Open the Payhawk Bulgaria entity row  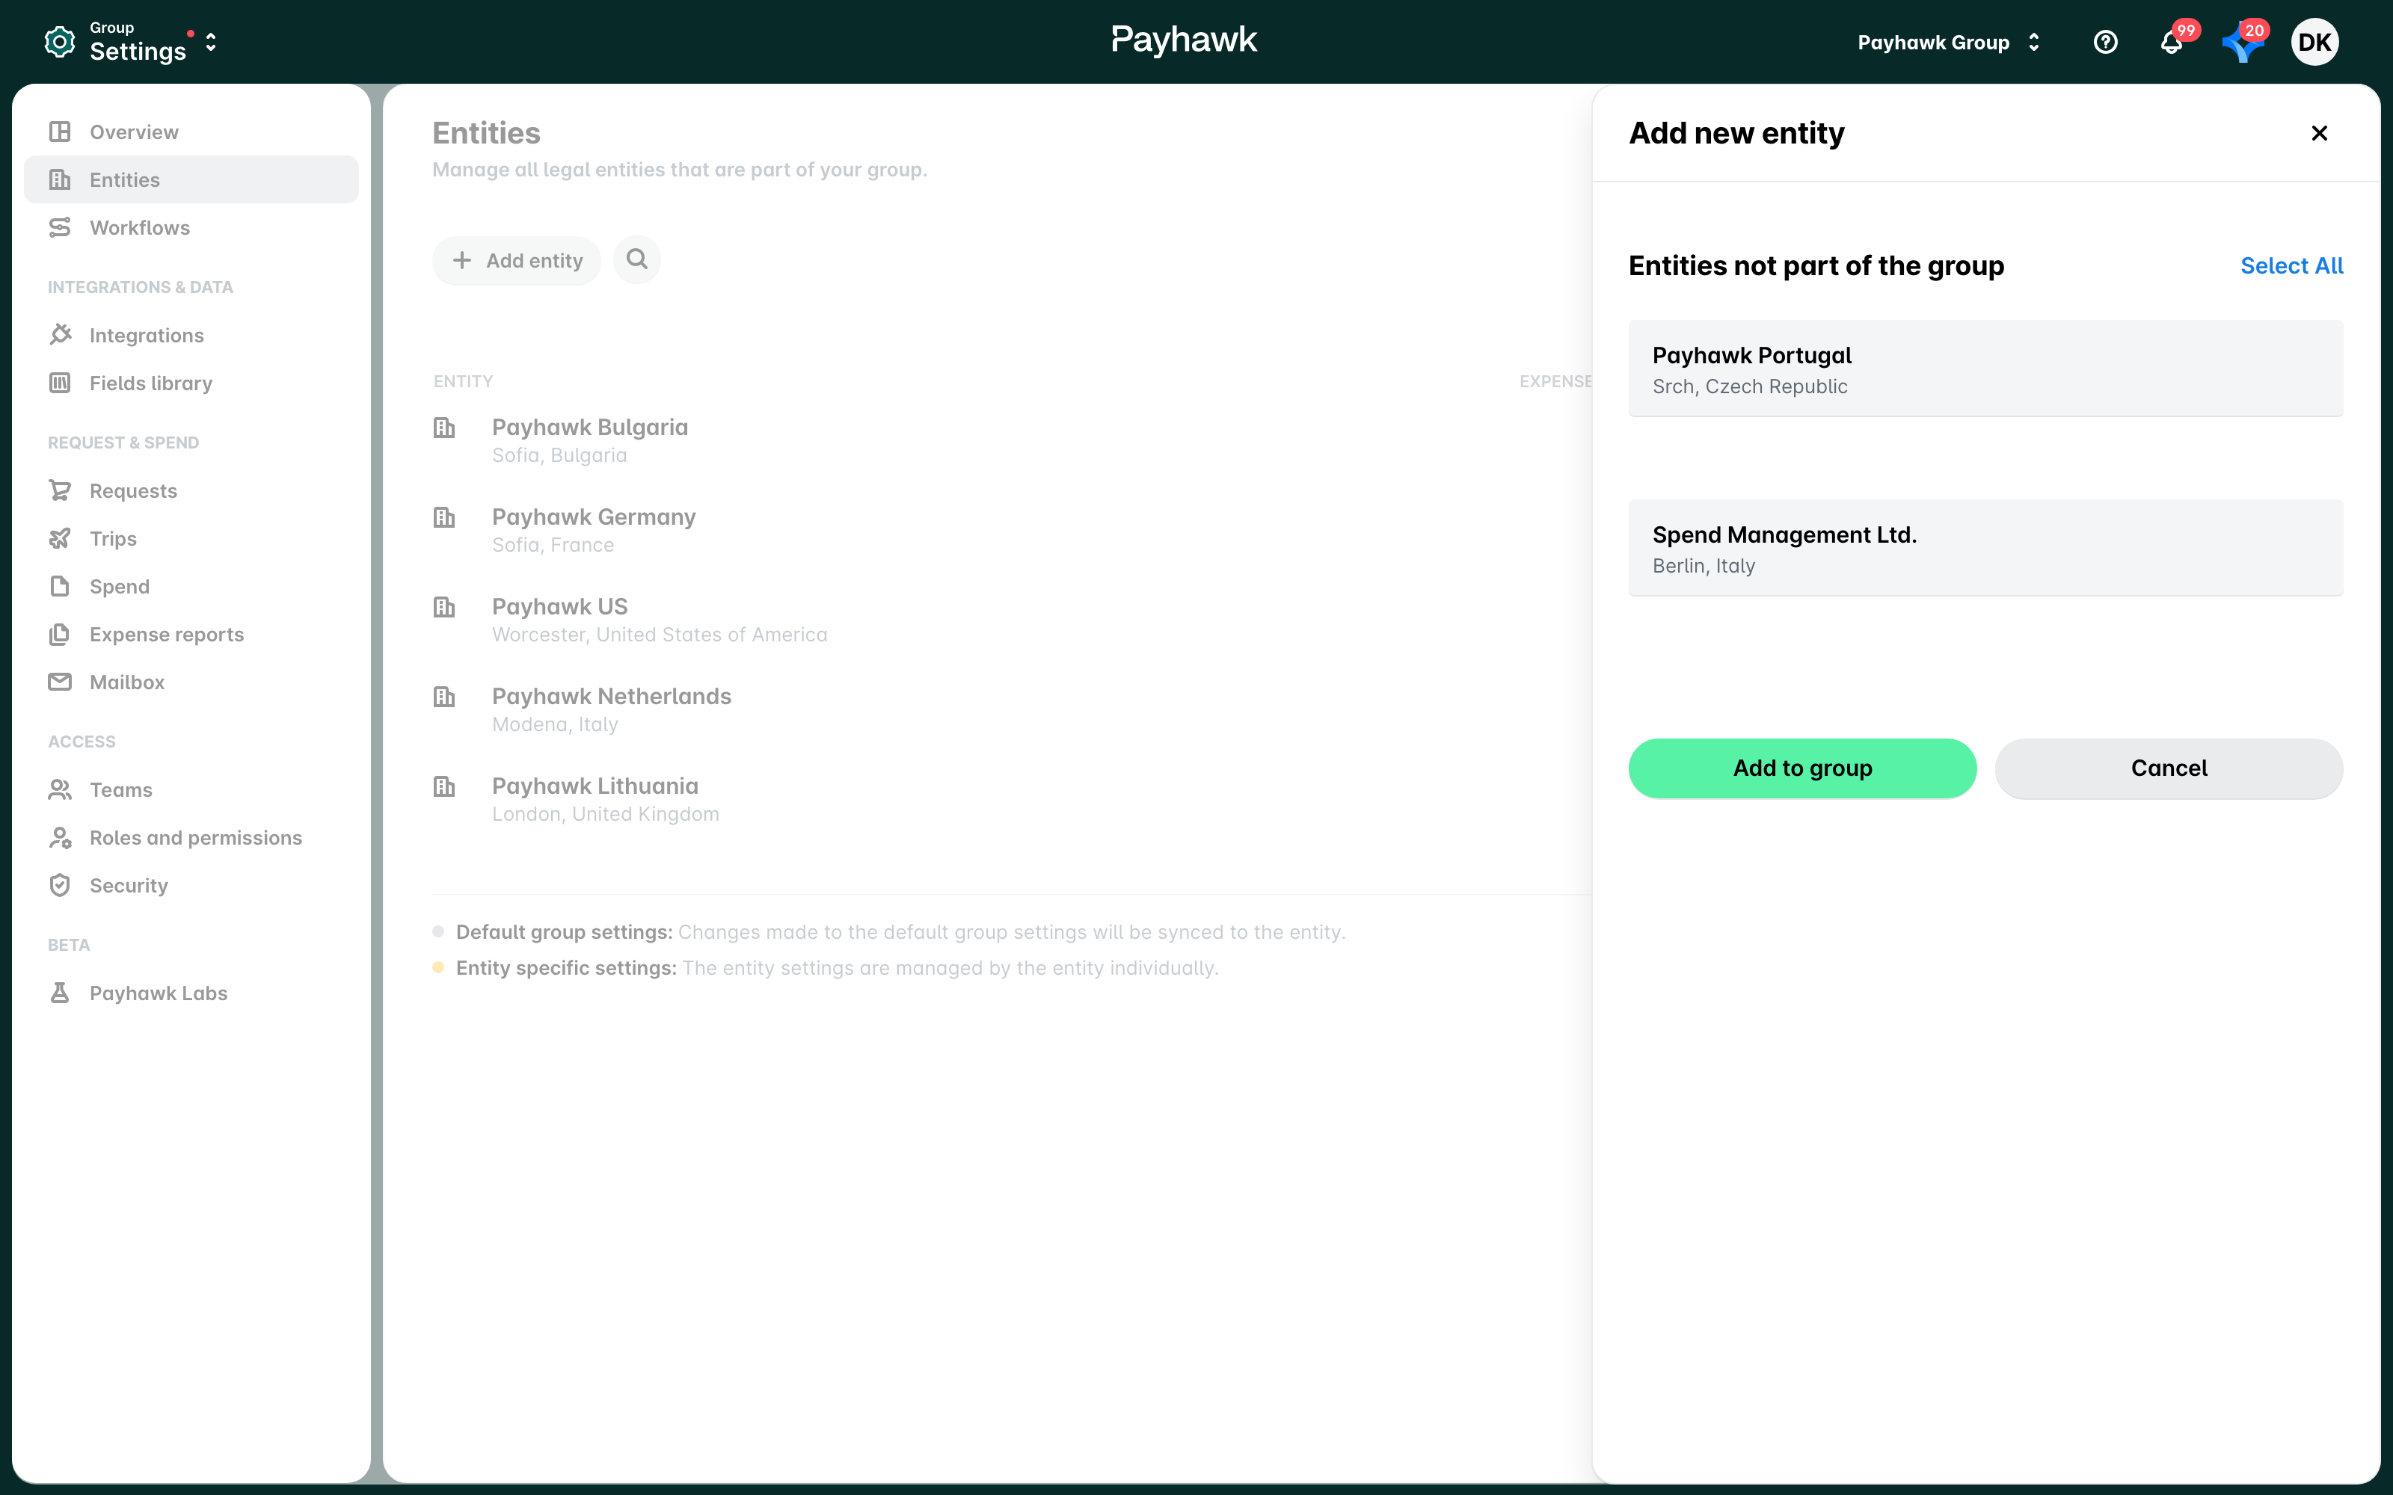1012,440
